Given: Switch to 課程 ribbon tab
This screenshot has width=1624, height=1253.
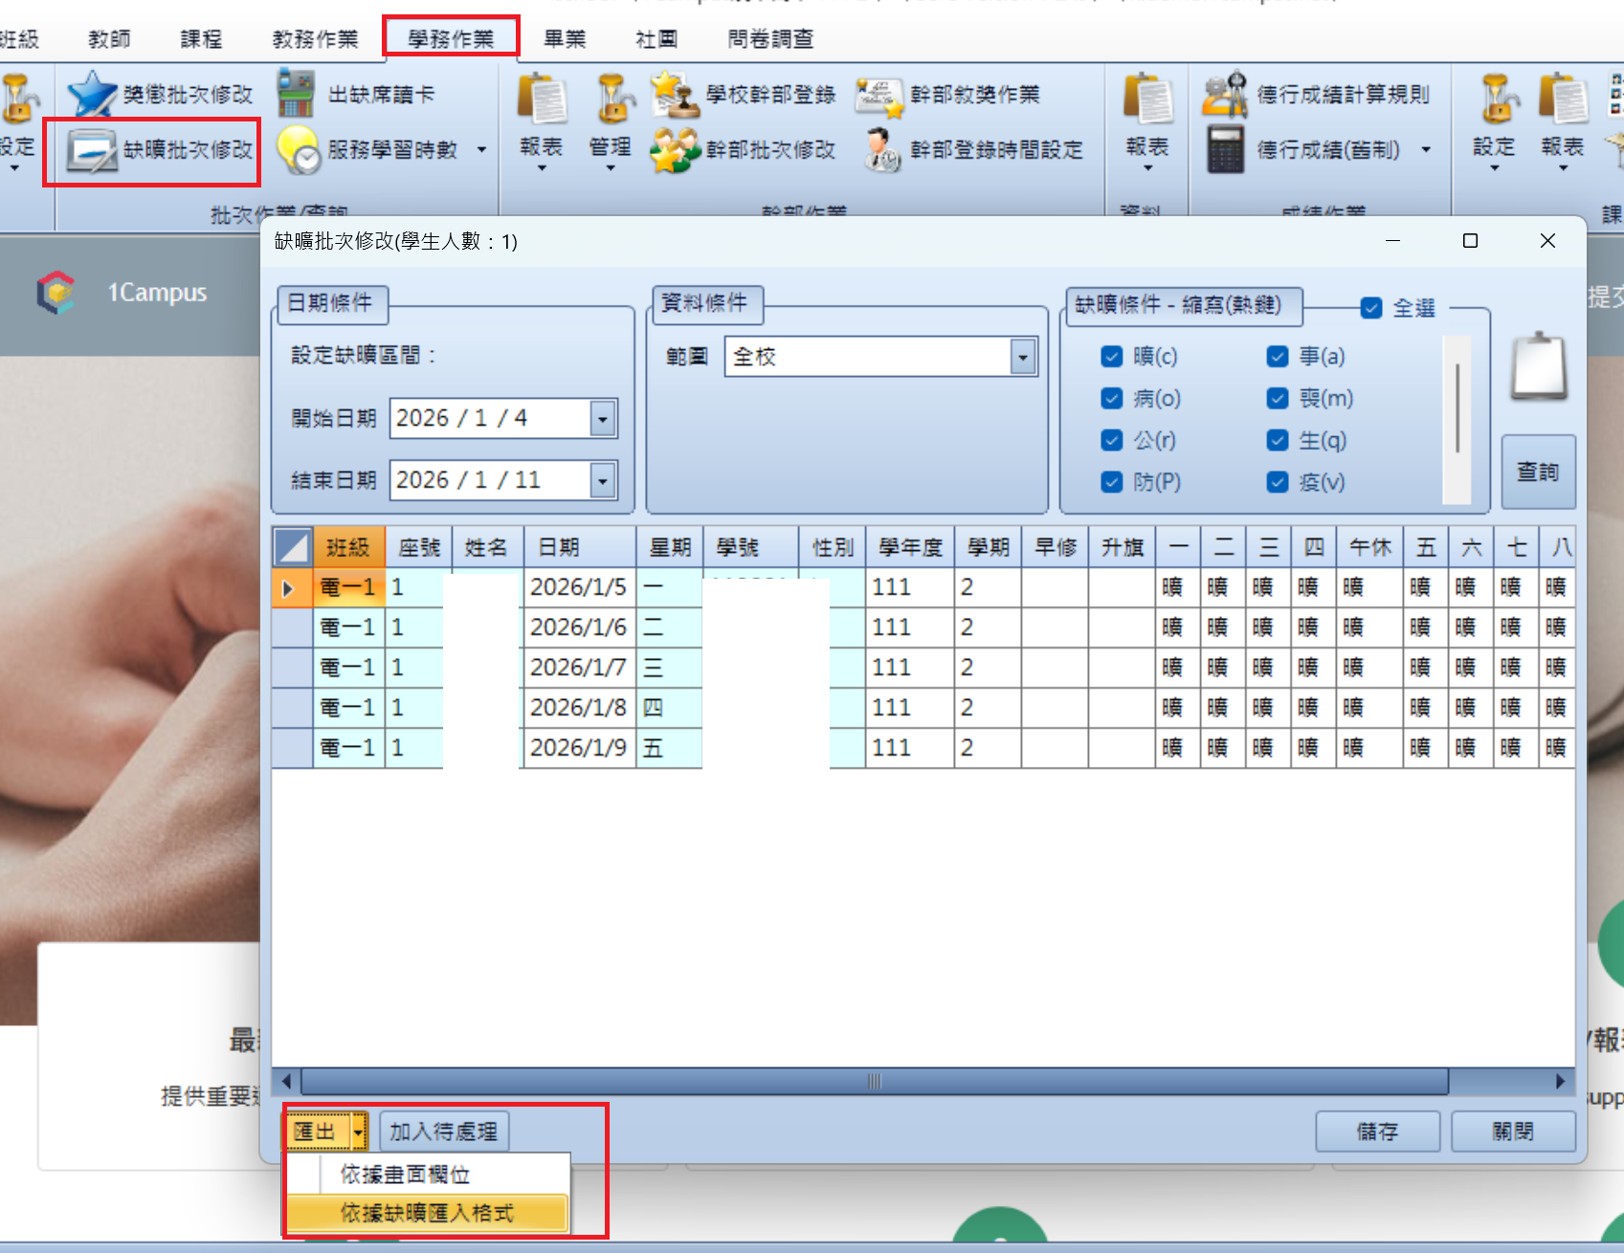Looking at the screenshot, I should click(x=201, y=39).
